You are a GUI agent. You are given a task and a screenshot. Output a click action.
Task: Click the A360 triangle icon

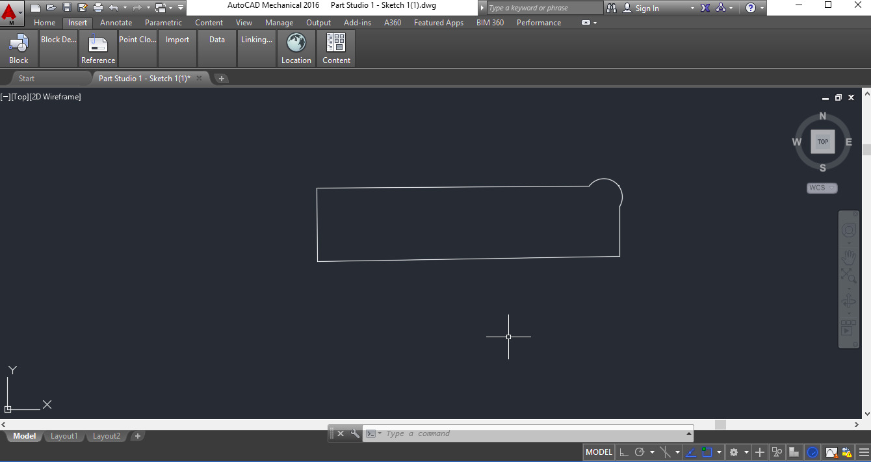pyautogui.click(x=721, y=8)
